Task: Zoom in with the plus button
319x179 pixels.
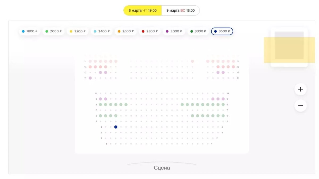Action: pos(300,89)
